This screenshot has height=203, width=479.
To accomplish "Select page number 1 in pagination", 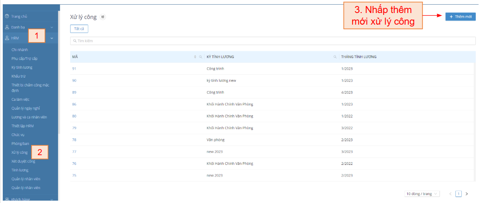I will tap(458, 194).
